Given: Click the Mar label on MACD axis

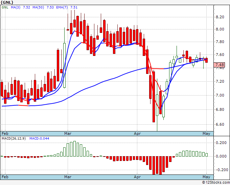Looking at the screenshot, I should [68, 177].
